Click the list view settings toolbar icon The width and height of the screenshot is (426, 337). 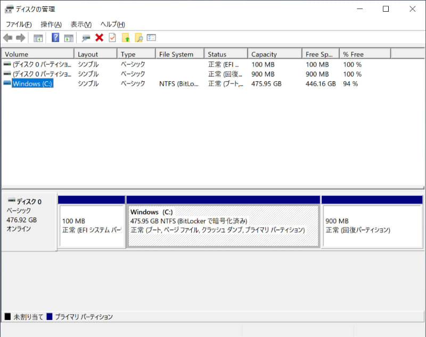151,37
